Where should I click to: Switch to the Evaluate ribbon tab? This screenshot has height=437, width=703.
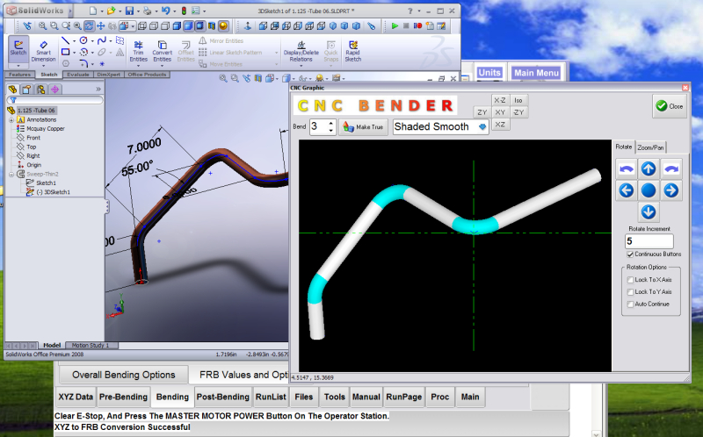(78, 75)
